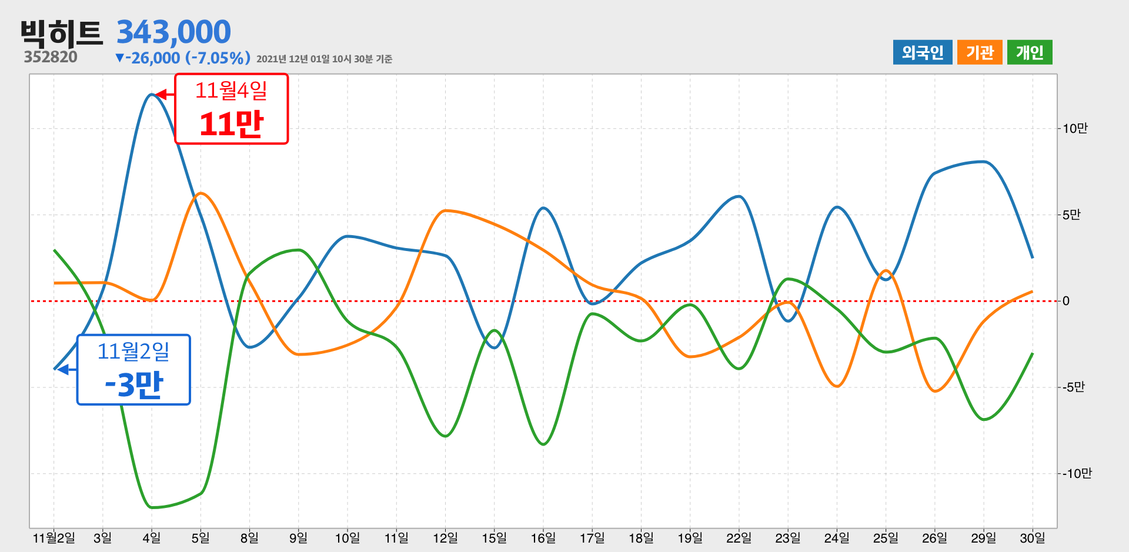Click the -10만 y-axis label
Image resolution: width=1129 pixels, height=552 pixels.
tap(1077, 474)
